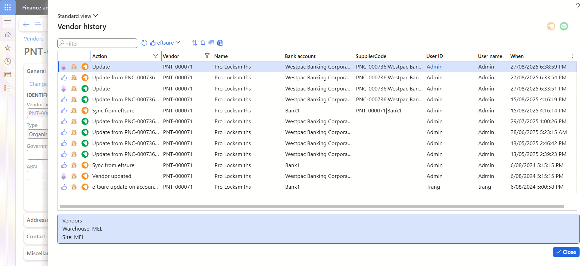586x266 pixels.
Task: Click thumbs-up icon on 6:33:54 PM row
Action: click(x=64, y=78)
